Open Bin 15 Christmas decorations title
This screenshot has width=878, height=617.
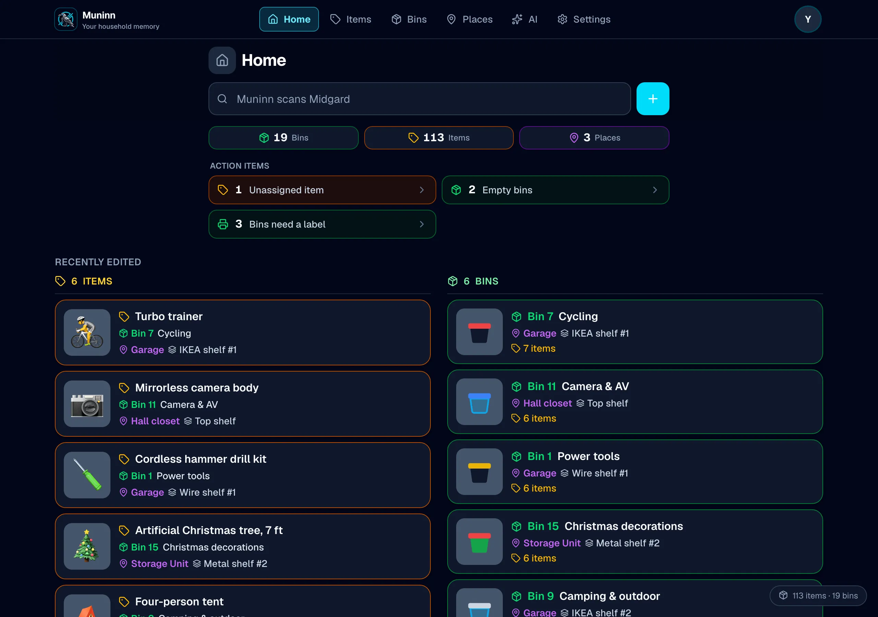[x=605, y=527]
